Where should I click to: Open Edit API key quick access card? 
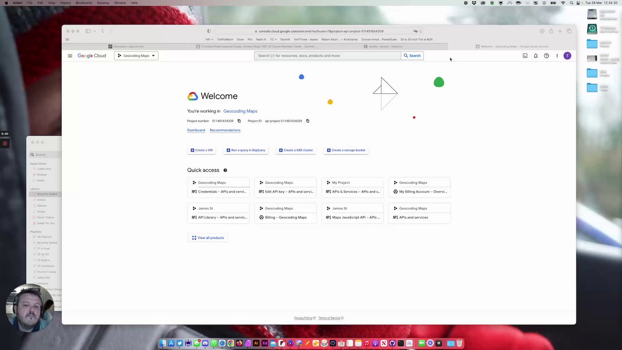(x=286, y=187)
